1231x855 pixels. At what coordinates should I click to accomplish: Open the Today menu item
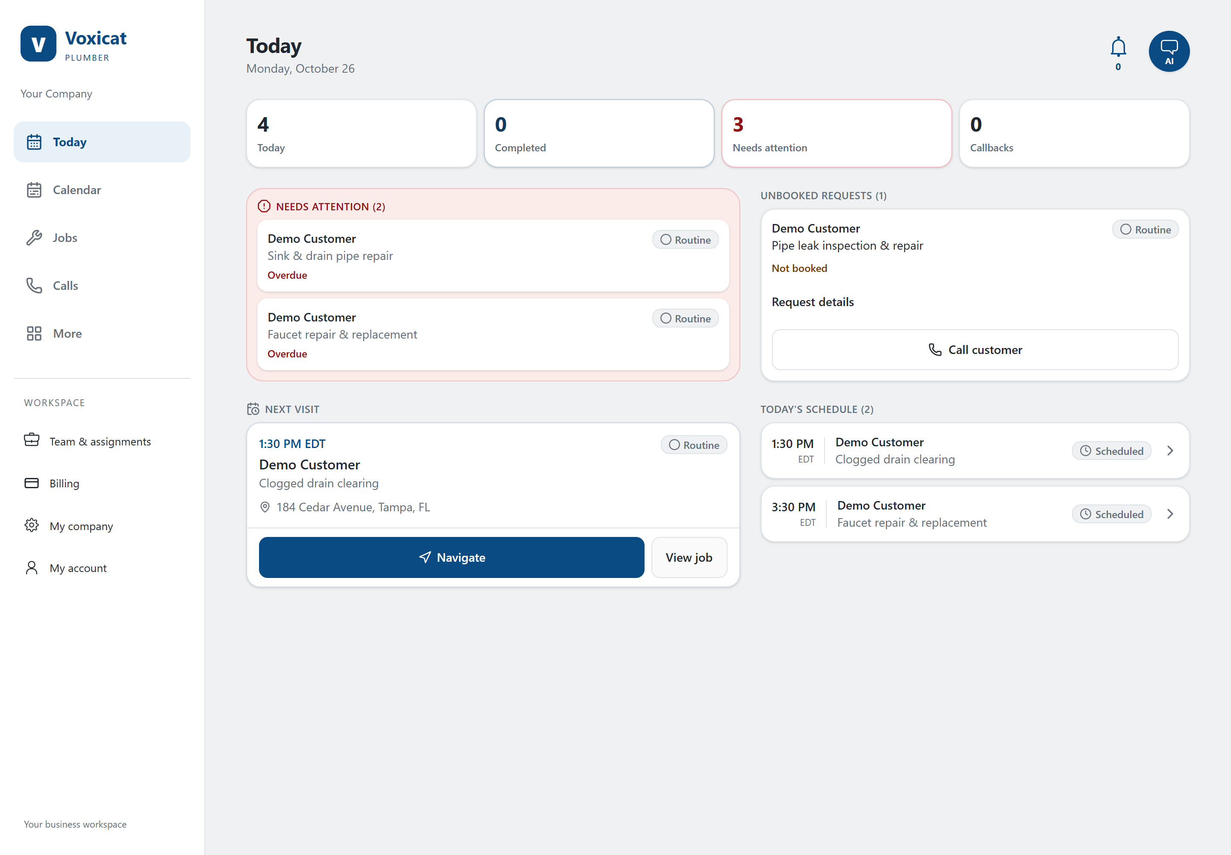click(x=102, y=142)
